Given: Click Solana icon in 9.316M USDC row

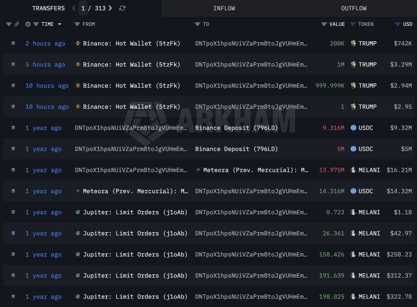Looking at the screenshot, I should click(13, 128).
